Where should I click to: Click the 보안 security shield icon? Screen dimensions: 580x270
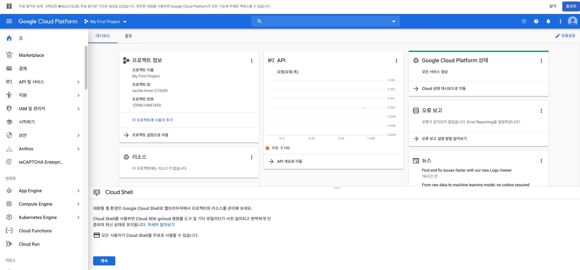(9, 135)
